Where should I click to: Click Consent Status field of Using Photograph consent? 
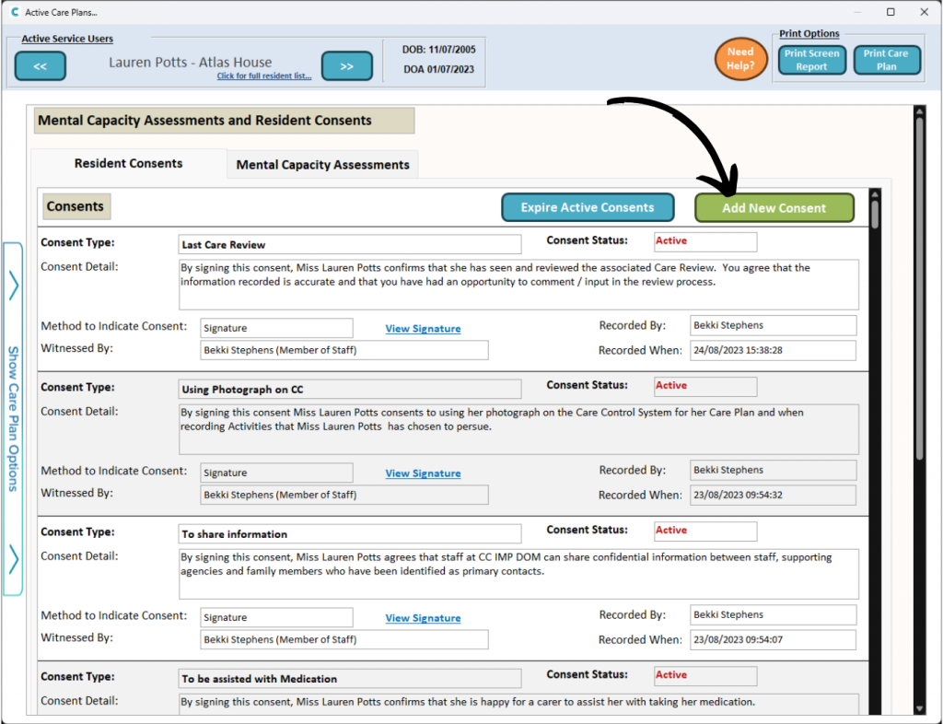point(705,386)
